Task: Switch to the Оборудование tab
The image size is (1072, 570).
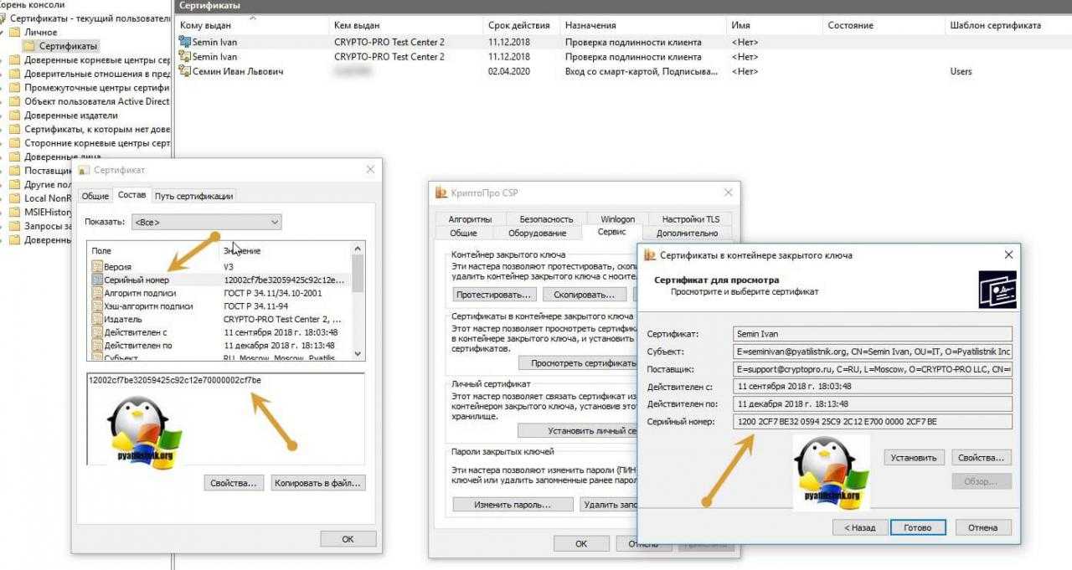Action: (x=537, y=233)
